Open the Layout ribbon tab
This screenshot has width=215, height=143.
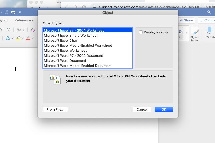tap(4, 20)
